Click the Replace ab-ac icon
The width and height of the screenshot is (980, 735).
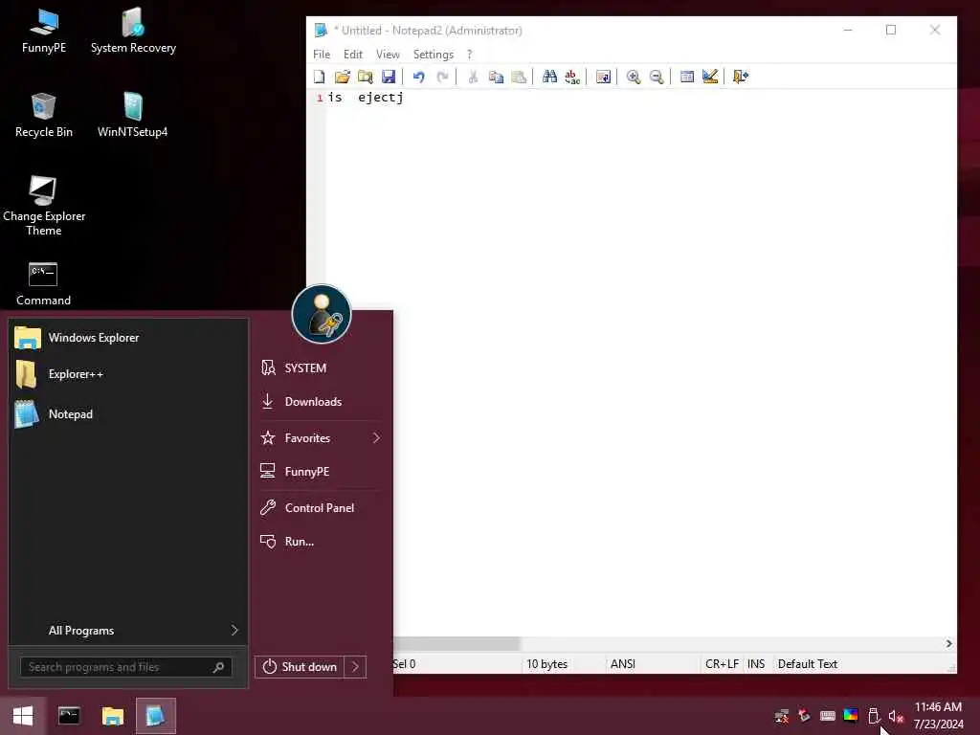pos(572,77)
